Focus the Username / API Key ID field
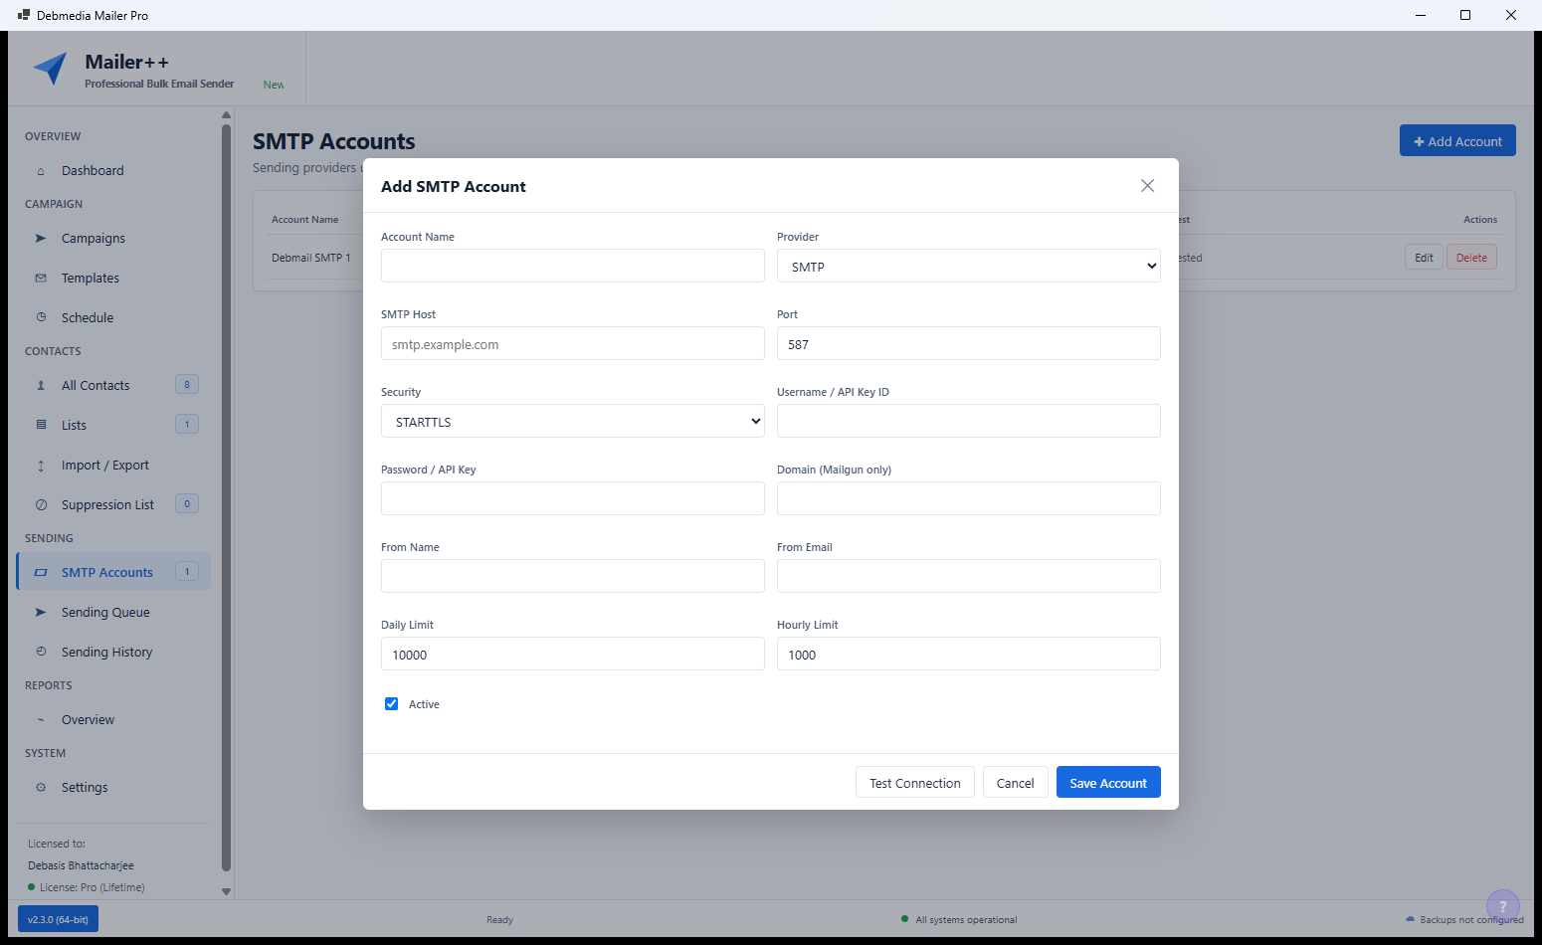Viewport: 1542px width, 945px height. [968, 421]
